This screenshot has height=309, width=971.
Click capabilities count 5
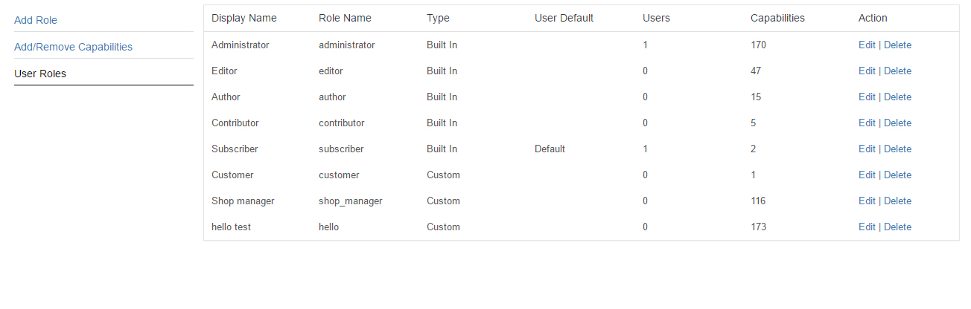click(754, 123)
